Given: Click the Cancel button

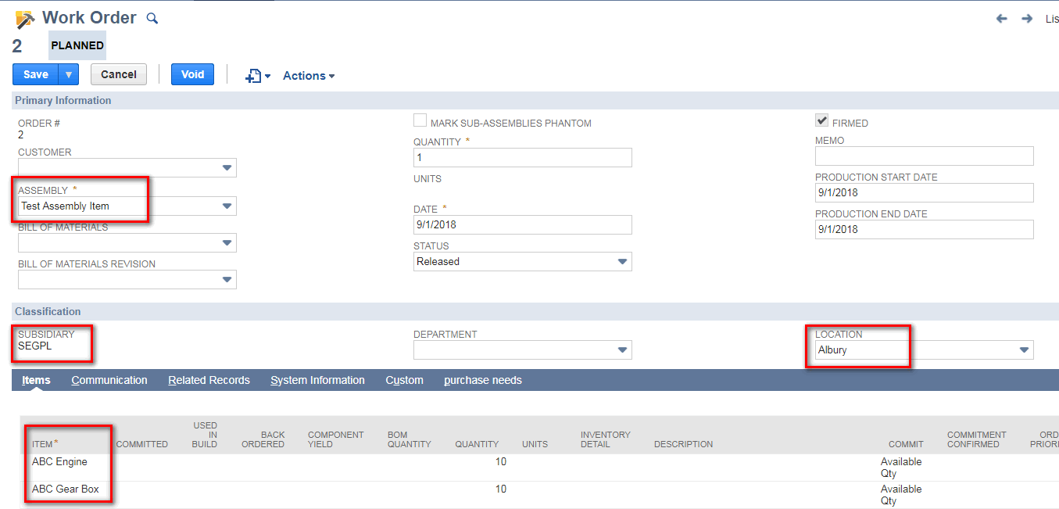Looking at the screenshot, I should tap(118, 73).
